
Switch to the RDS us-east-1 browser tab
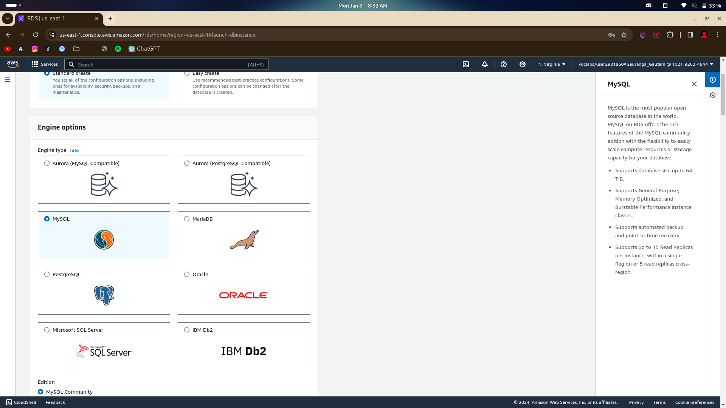point(57,19)
